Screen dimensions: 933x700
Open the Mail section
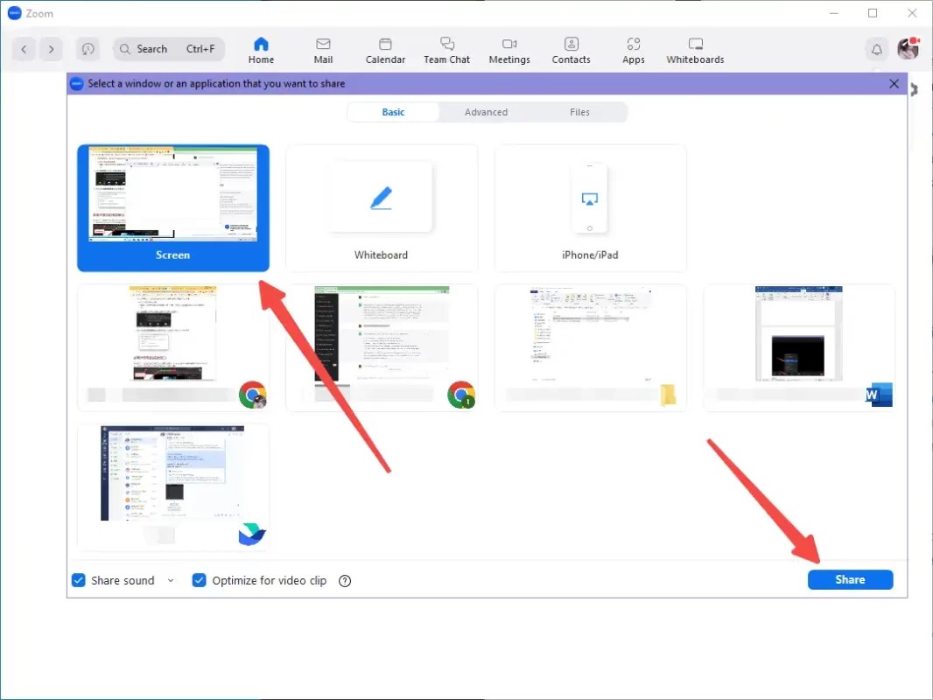tap(323, 49)
